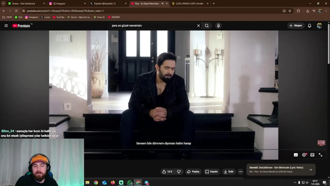
Task: Open Windows notification center icon
Action: tap(325, 183)
